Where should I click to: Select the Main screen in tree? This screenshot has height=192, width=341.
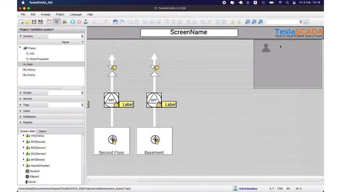click(x=30, y=64)
